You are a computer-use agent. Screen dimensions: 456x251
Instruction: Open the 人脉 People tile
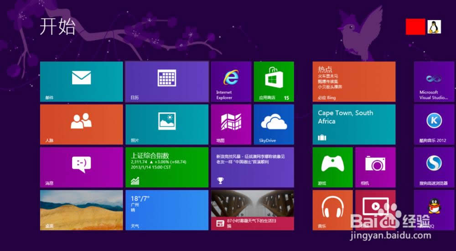82,124
